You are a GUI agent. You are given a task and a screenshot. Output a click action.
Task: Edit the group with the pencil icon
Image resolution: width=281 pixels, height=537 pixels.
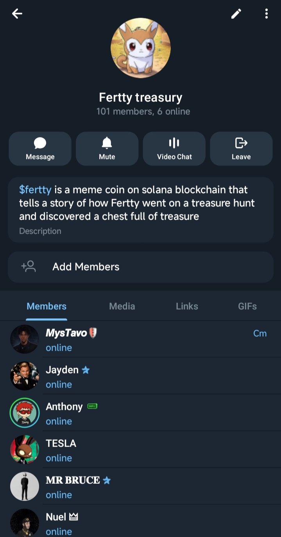click(x=236, y=13)
